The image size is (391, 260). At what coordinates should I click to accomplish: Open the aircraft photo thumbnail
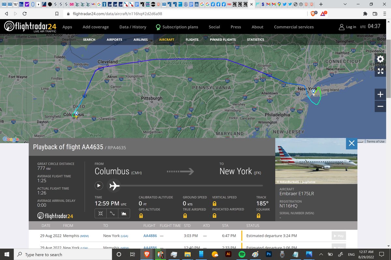pyautogui.click(x=316, y=161)
